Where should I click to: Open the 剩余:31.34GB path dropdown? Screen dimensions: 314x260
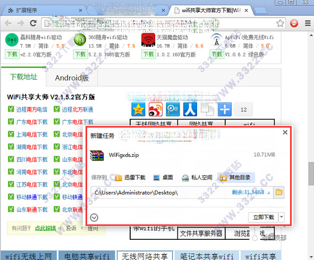click(268, 192)
